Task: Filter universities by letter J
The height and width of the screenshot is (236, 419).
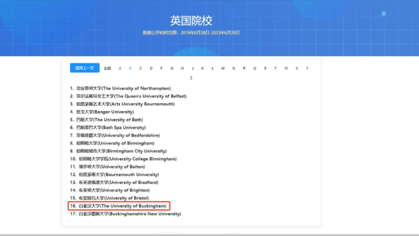Action: point(192,69)
